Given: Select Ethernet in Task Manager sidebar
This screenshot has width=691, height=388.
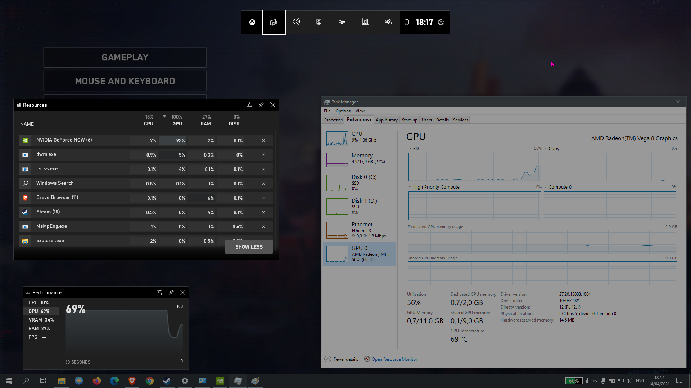Looking at the screenshot, I should (360, 230).
